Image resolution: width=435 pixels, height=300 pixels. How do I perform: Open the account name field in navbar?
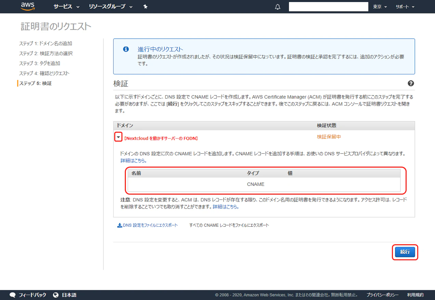click(x=328, y=6)
